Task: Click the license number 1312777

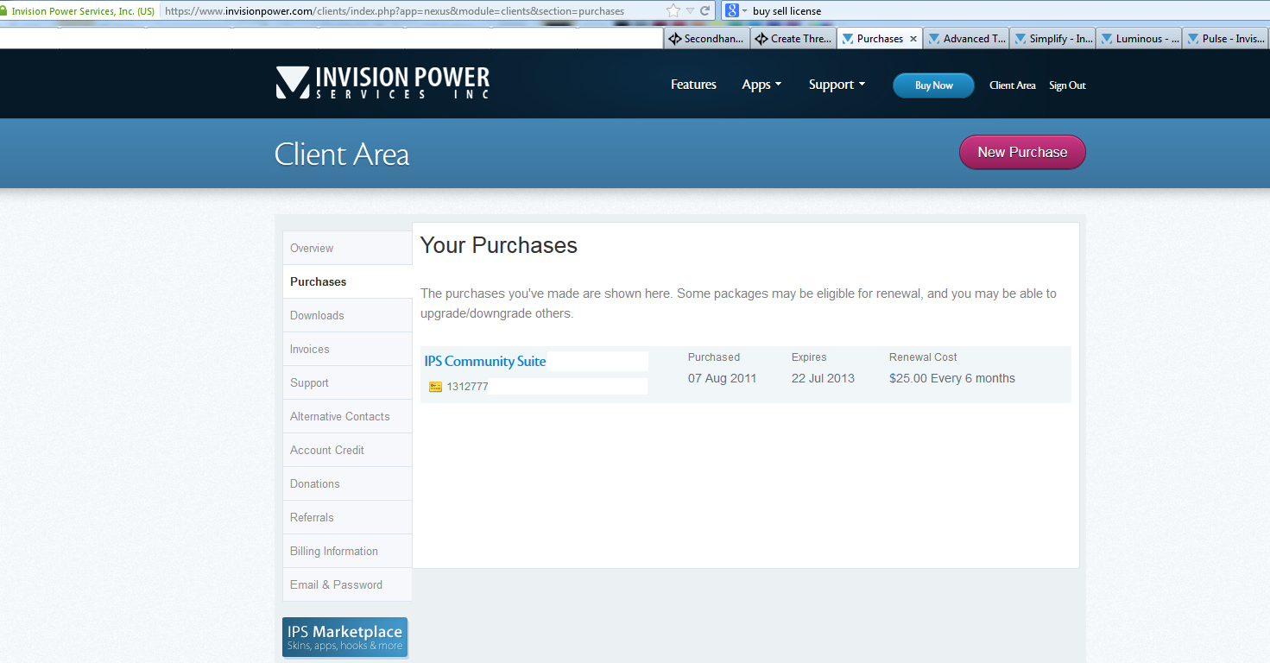Action: (x=467, y=387)
